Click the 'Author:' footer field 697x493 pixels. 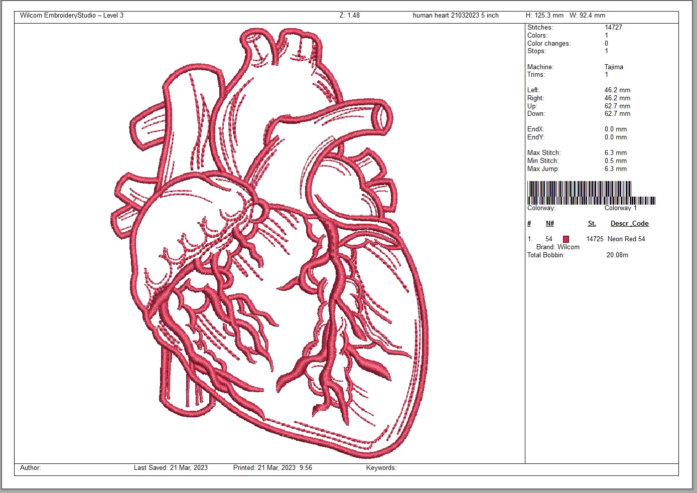coord(31,468)
